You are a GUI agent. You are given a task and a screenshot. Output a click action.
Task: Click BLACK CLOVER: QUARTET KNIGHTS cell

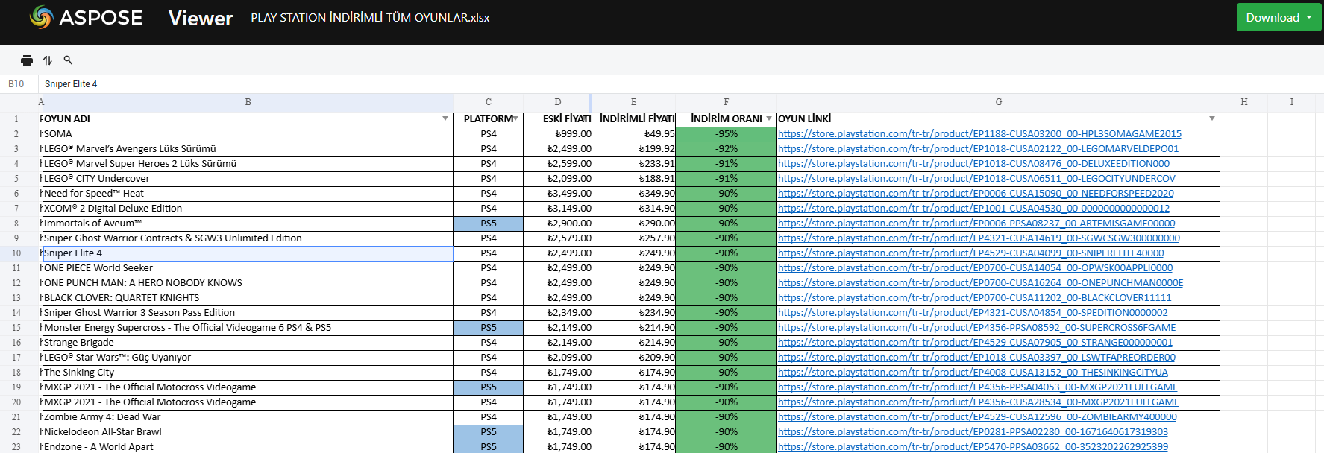(248, 298)
